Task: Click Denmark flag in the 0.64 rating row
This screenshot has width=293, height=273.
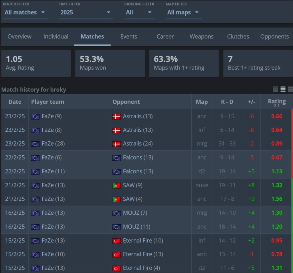Action: pyautogui.click(x=116, y=130)
